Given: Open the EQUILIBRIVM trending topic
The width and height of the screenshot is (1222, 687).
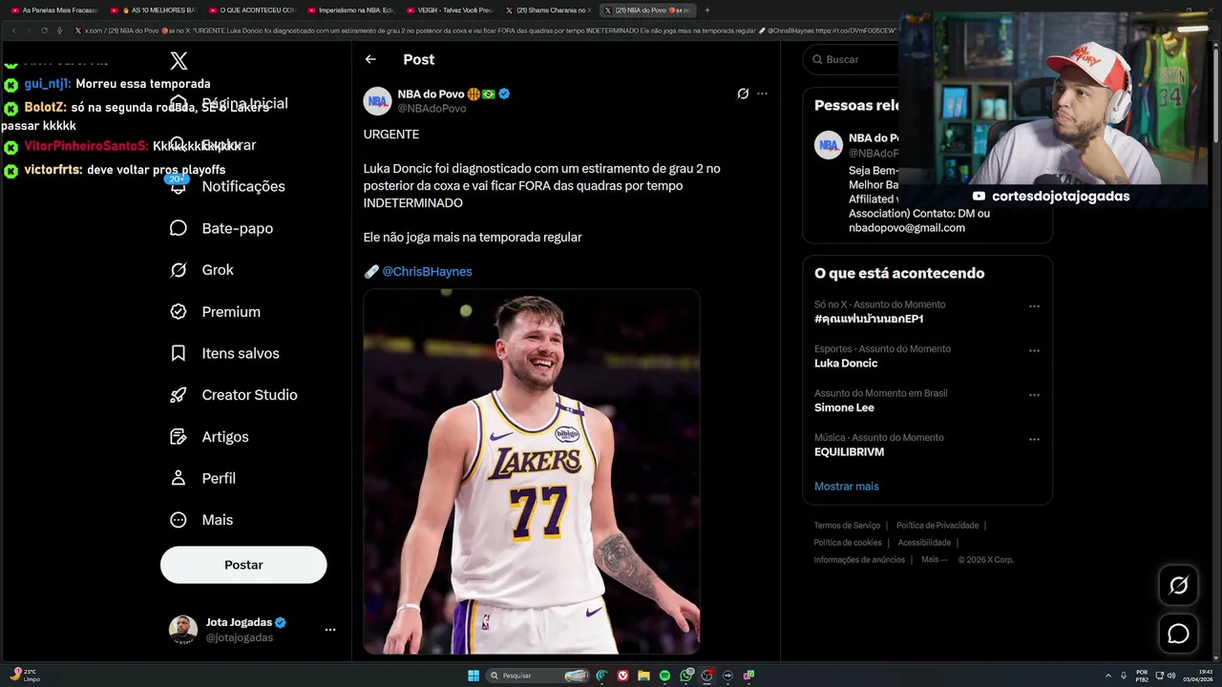Looking at the screenshot, I should pyautogui.click(x=849, y=452).
